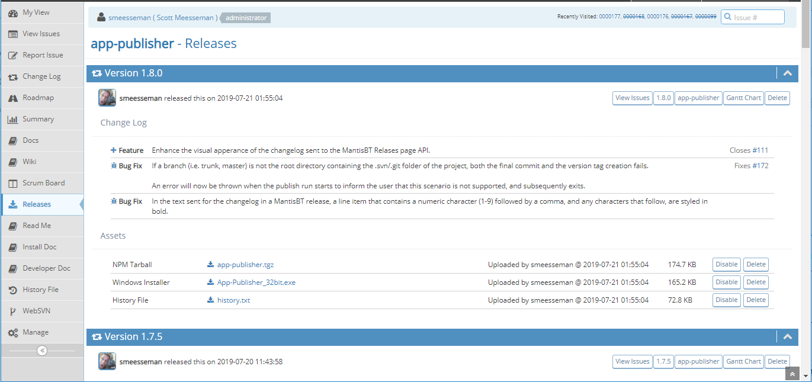Click View Issues button for version 1.7.5
The image size is (812, 382).
[632, 362]
